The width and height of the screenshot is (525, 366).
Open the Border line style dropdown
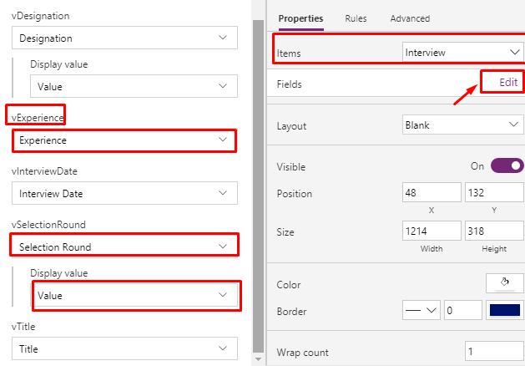[x=422, y=310]
